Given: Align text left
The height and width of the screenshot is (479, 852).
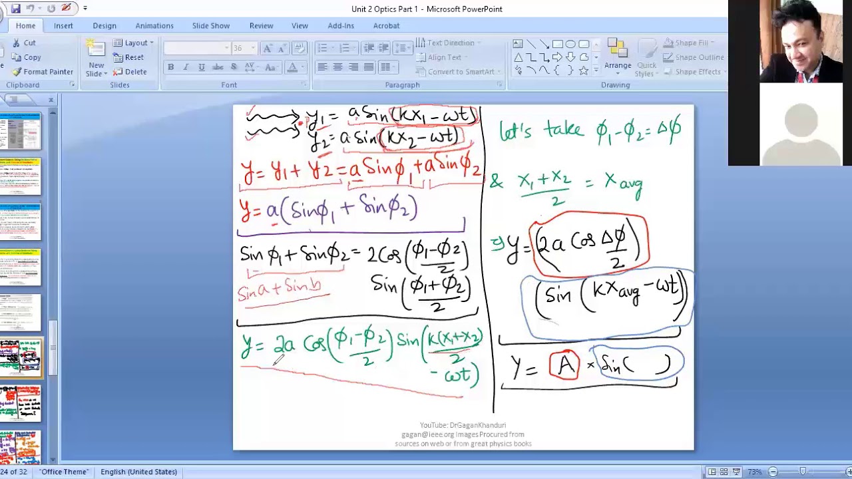Looking at the screenshot, I should pyautogui.click(x=322, y=67).
